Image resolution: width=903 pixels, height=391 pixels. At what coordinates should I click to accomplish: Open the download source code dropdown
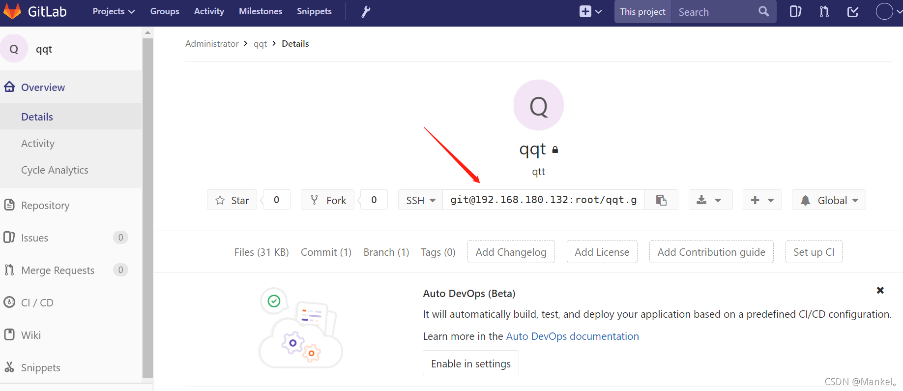pyautogui.click(x=710, y=200)
